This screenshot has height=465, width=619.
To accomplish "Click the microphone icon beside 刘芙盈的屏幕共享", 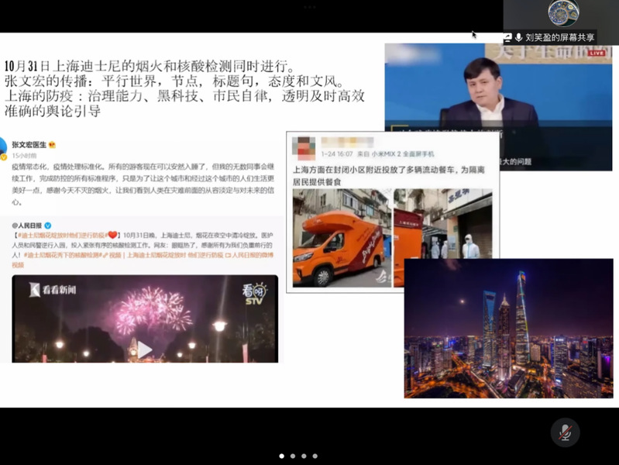I will click(x=519, y=37).
